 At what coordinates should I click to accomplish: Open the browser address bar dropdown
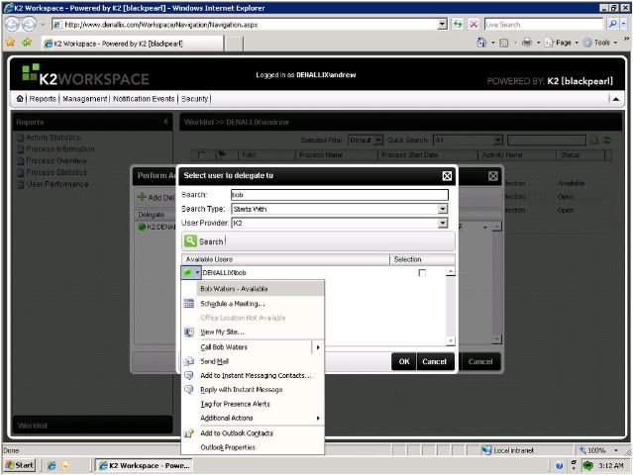[x=443, y=24]
